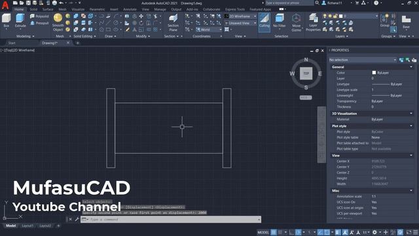
Task: Click the Plot printer icon
Action: (x=54, y=3)
